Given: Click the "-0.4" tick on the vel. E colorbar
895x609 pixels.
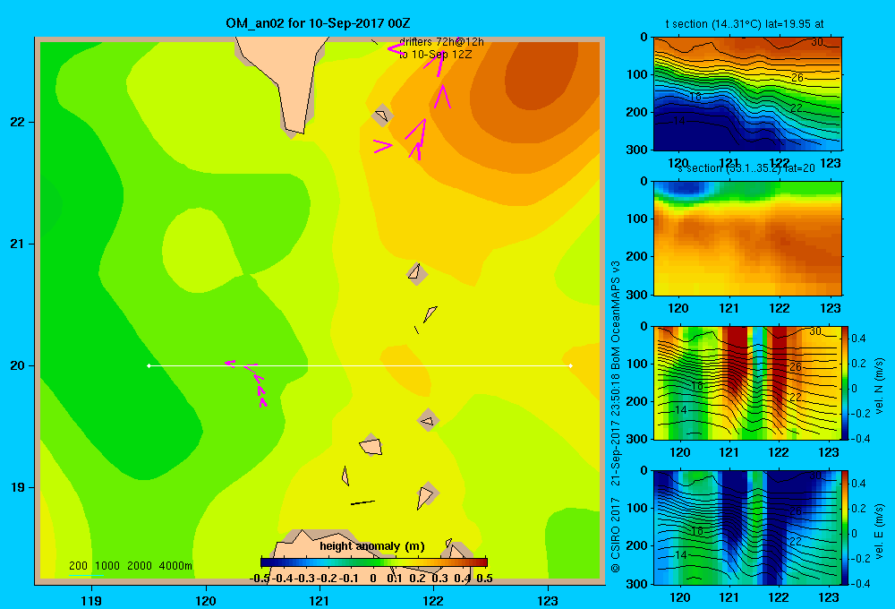Looking at the screenshot, I should click(x=860, y=583).
